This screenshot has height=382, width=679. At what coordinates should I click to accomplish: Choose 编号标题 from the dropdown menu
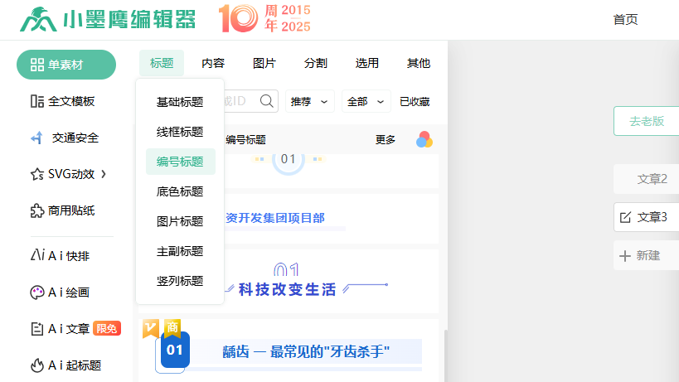tap(180, 162)
